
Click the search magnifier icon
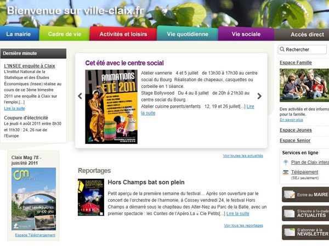282,50
